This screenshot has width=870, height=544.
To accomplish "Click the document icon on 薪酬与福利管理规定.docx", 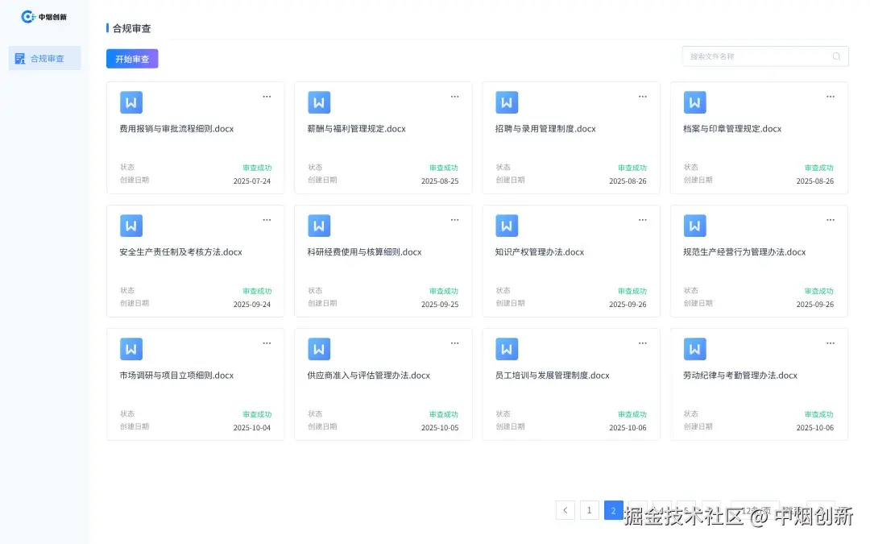I will pyautogui.click(x=319, y=102).
